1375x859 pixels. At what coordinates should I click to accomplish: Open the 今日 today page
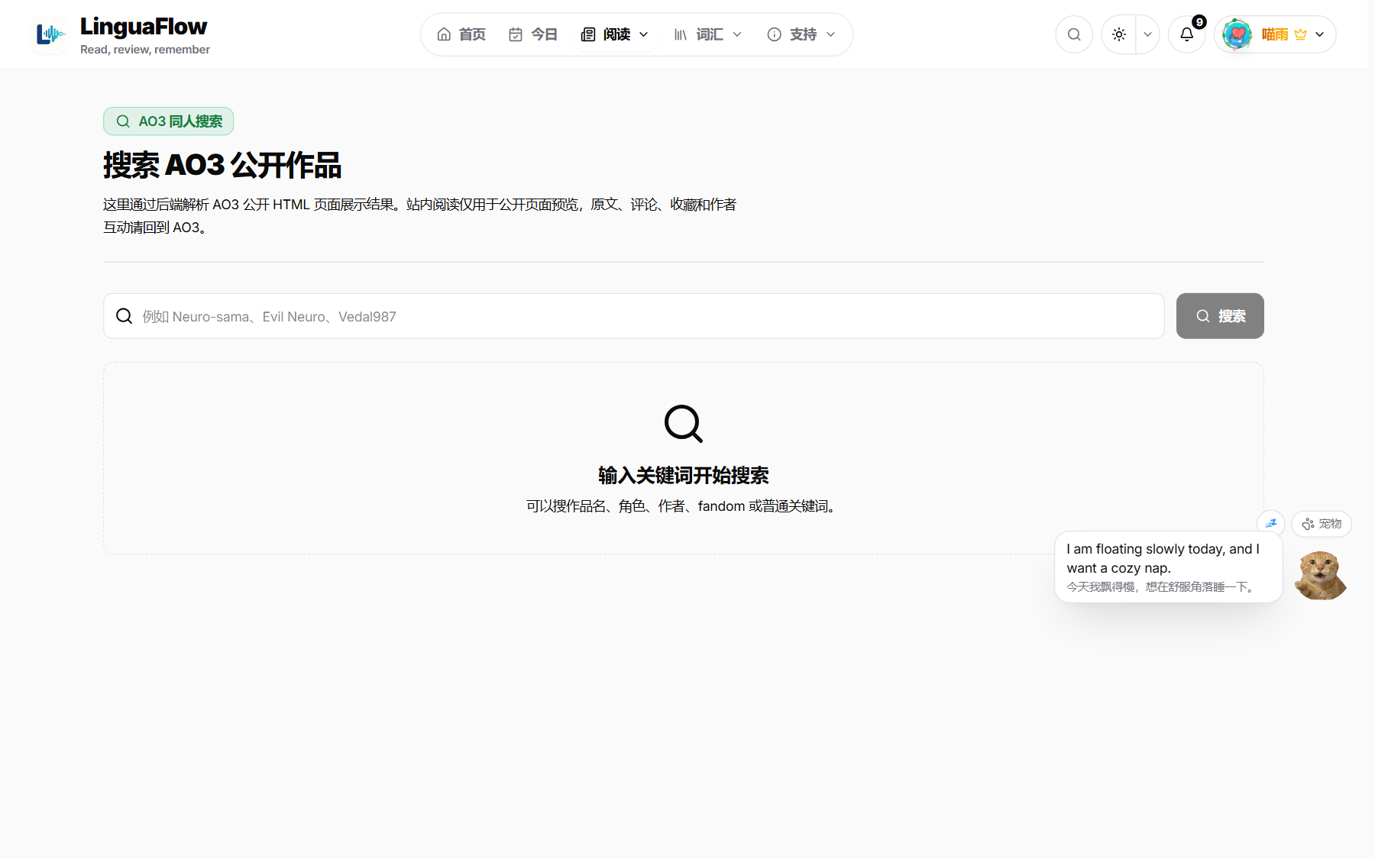533,34
